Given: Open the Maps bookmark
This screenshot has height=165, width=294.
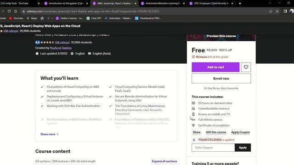Looking at the screenshot, I should (32, 18).
